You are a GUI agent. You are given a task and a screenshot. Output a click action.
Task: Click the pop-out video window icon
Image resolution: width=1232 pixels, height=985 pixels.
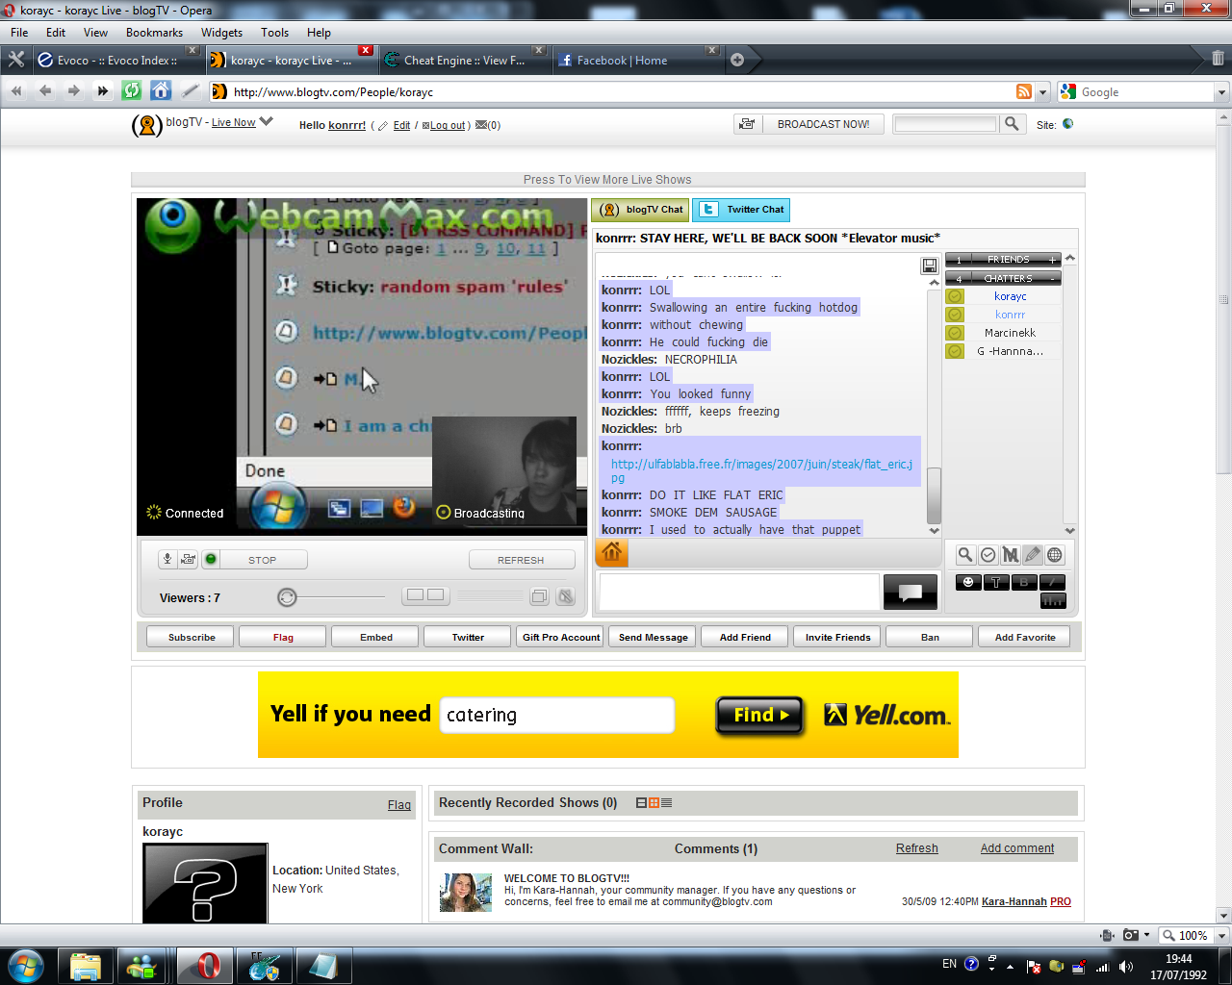click(540, 596)
